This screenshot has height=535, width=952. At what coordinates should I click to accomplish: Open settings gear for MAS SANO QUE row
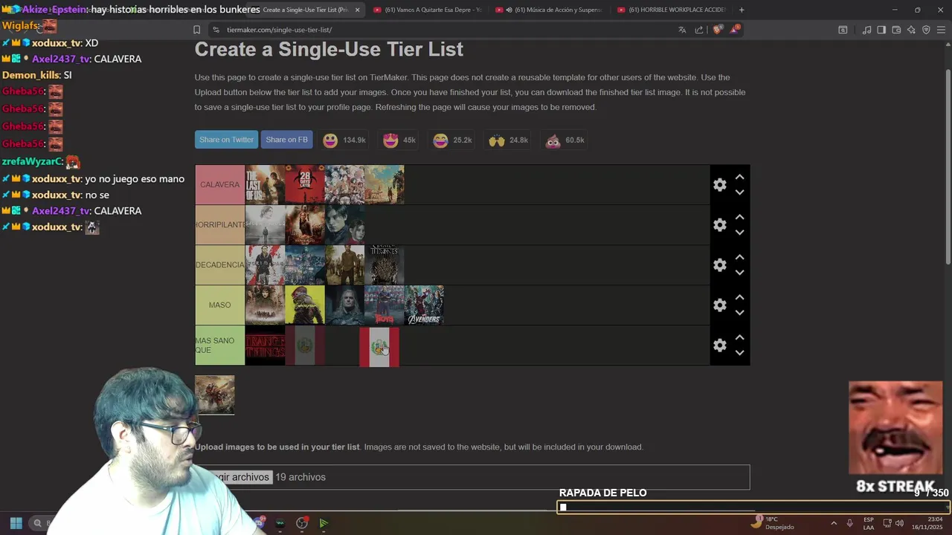[x=719, y=346]
